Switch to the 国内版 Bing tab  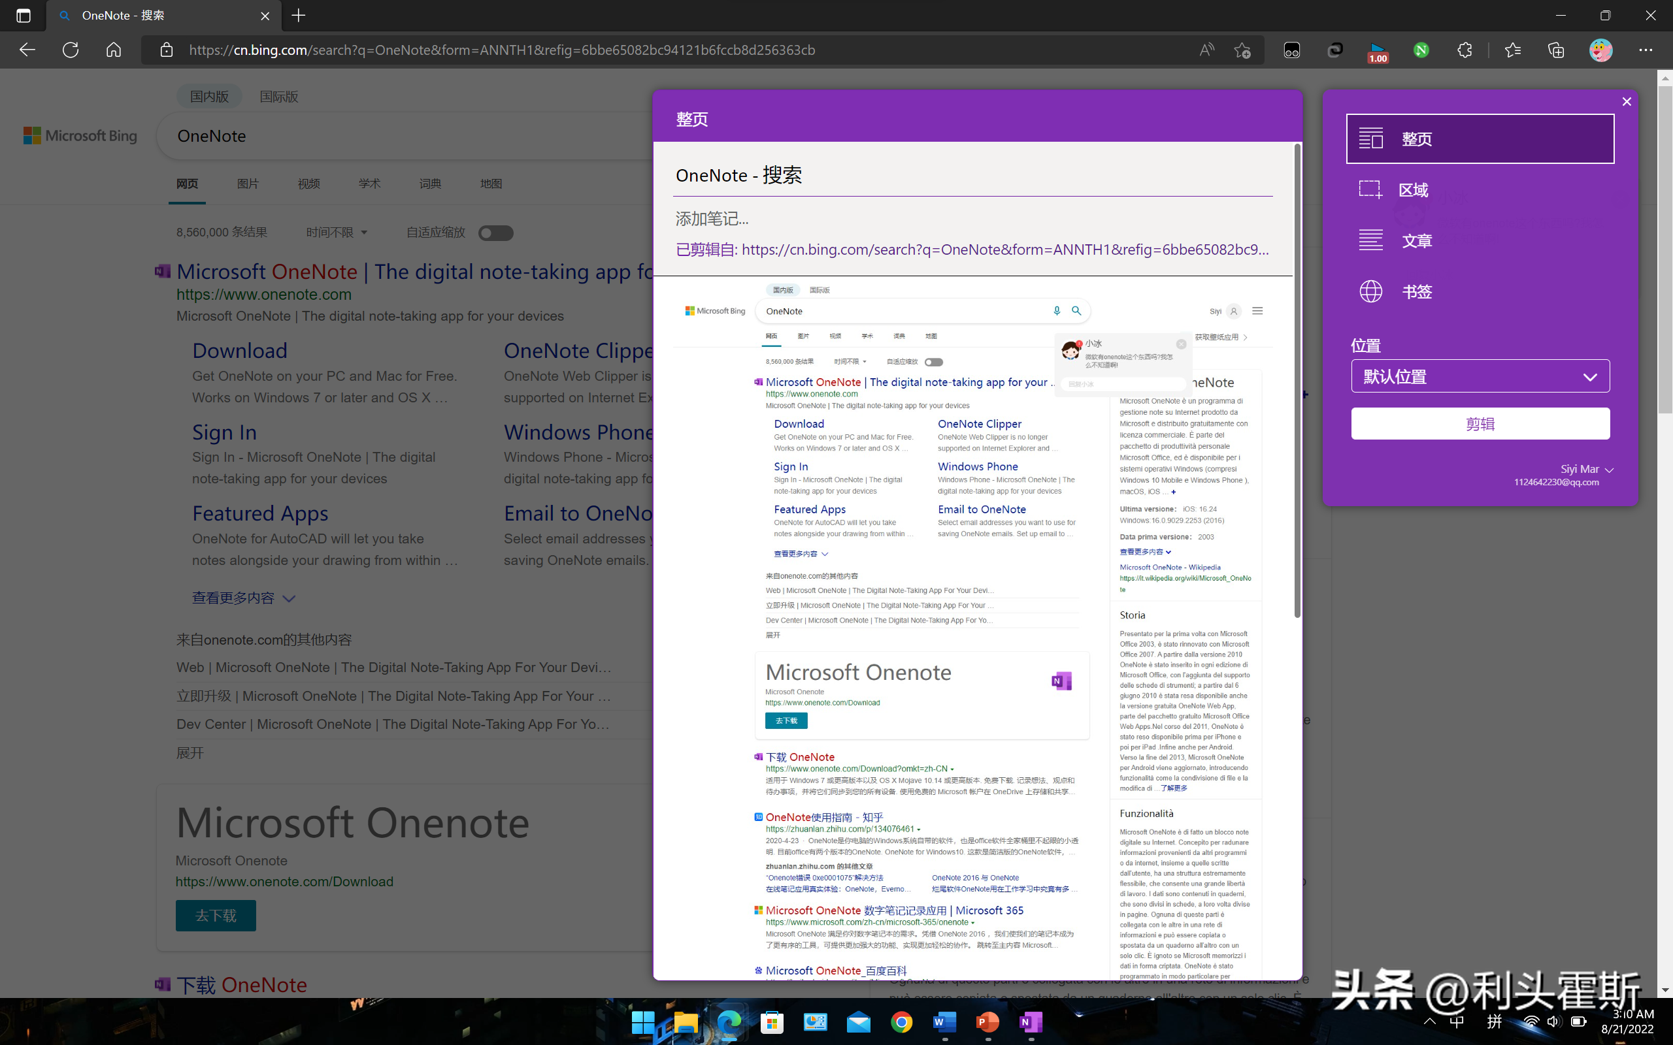pos(210,96)
